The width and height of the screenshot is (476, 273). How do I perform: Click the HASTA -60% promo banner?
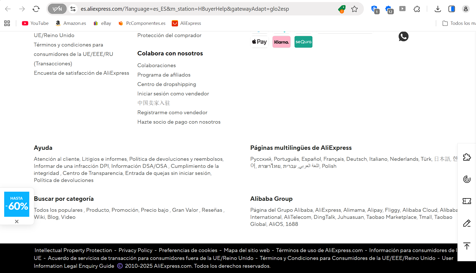click(17, 204)
